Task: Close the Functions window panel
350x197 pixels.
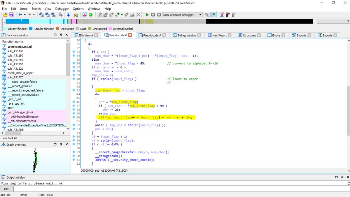Action: (x=66, y=35)
